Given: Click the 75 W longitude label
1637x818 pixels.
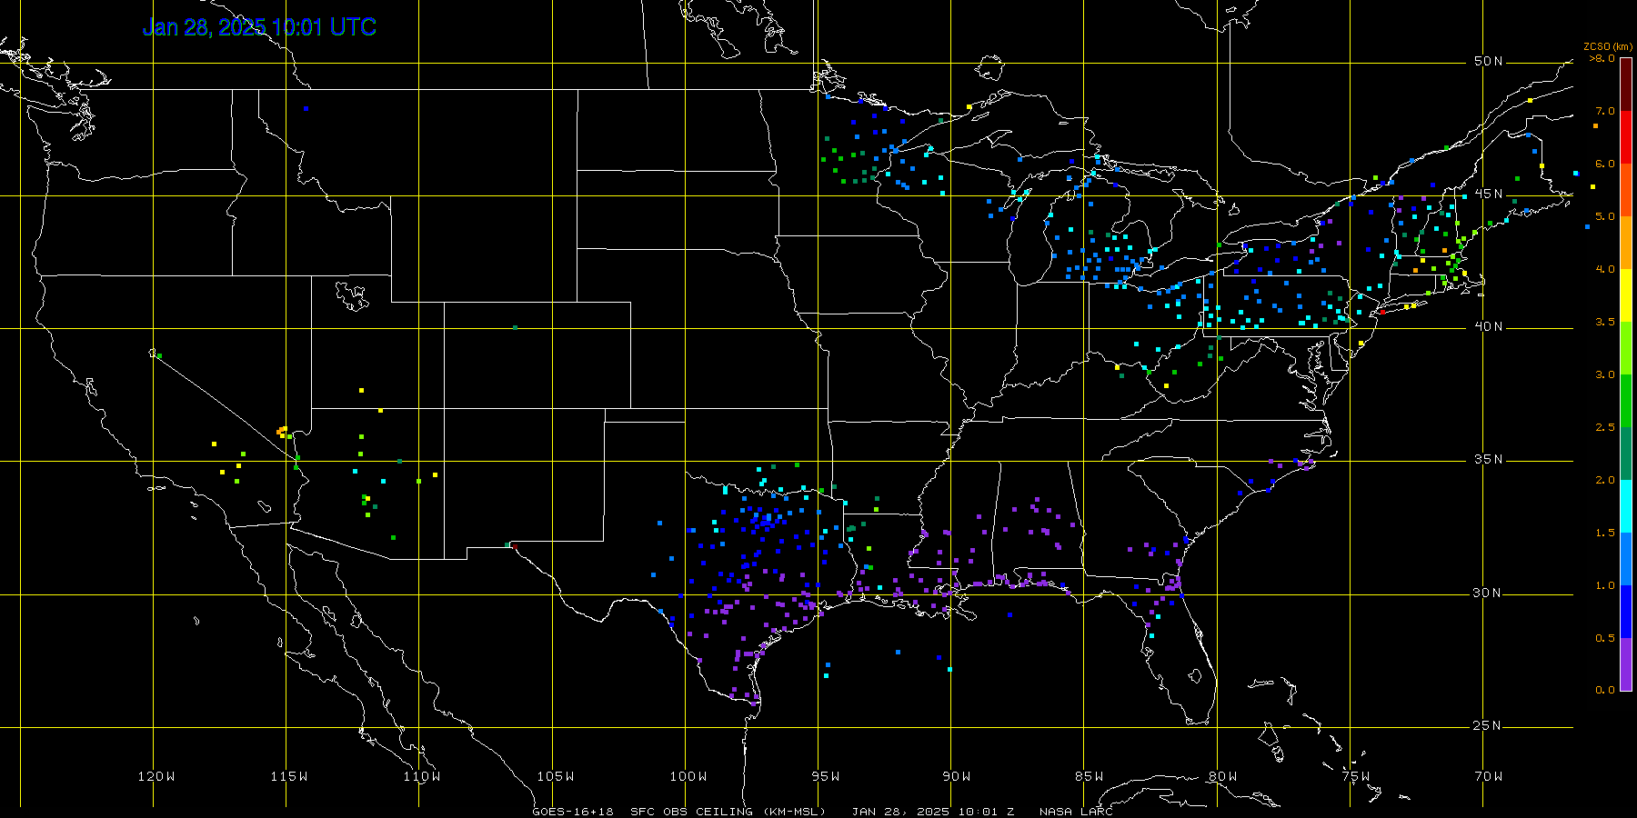Looking at the screenshot, I should click(x=1356, y=776).
